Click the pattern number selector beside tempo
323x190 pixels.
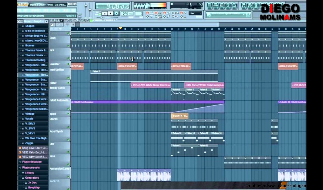point(139,13)
